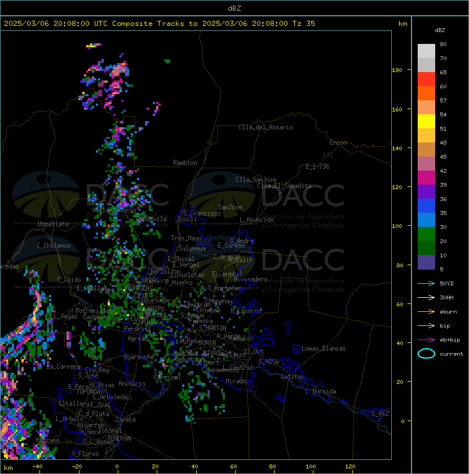Click the V_Flores map label
This screenshot has width=469, height=474.
pyautogui.click(x=85, y=454)
